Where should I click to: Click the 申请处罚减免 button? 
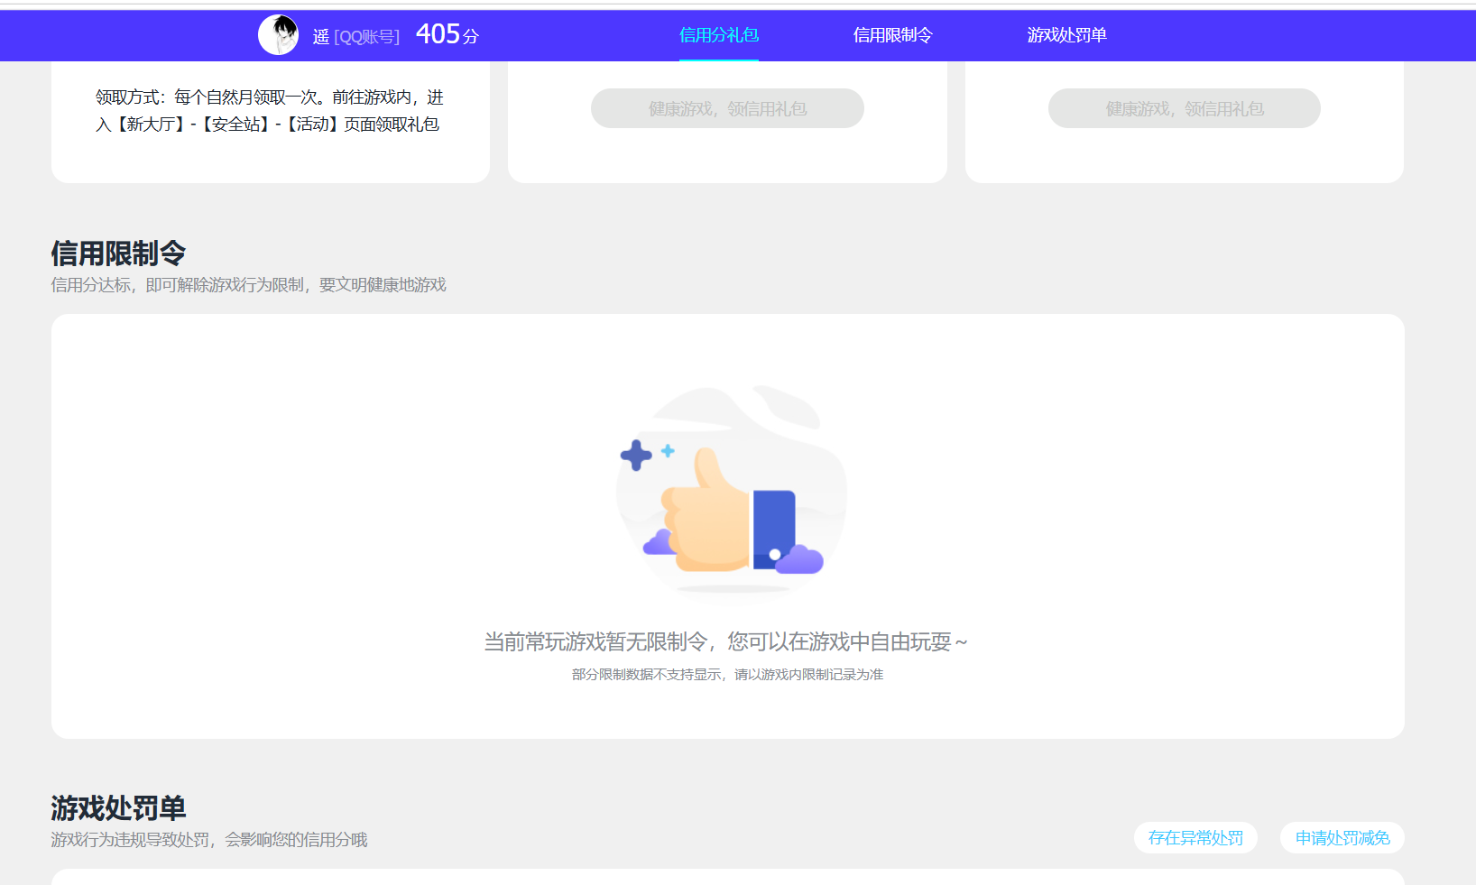(x=1342, y=837)
